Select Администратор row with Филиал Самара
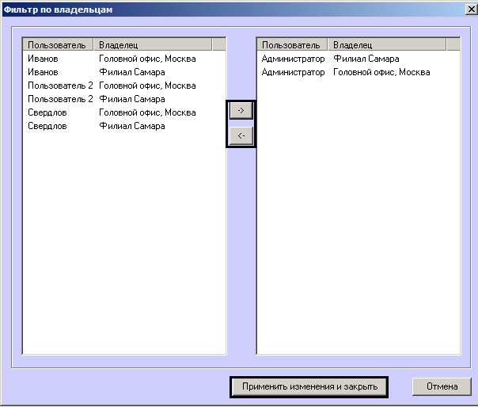This screenshot has height=407, width=478. (358, 59)
